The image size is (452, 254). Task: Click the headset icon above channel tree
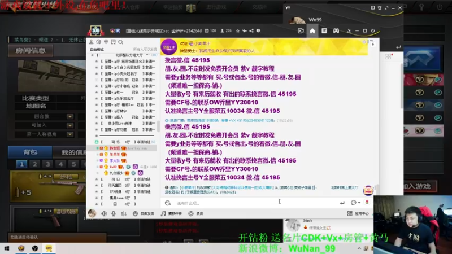point(98,42)
